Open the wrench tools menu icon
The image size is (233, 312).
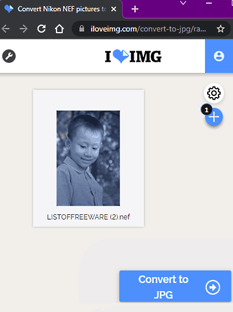pyautogui.click(x=9, y=56)
